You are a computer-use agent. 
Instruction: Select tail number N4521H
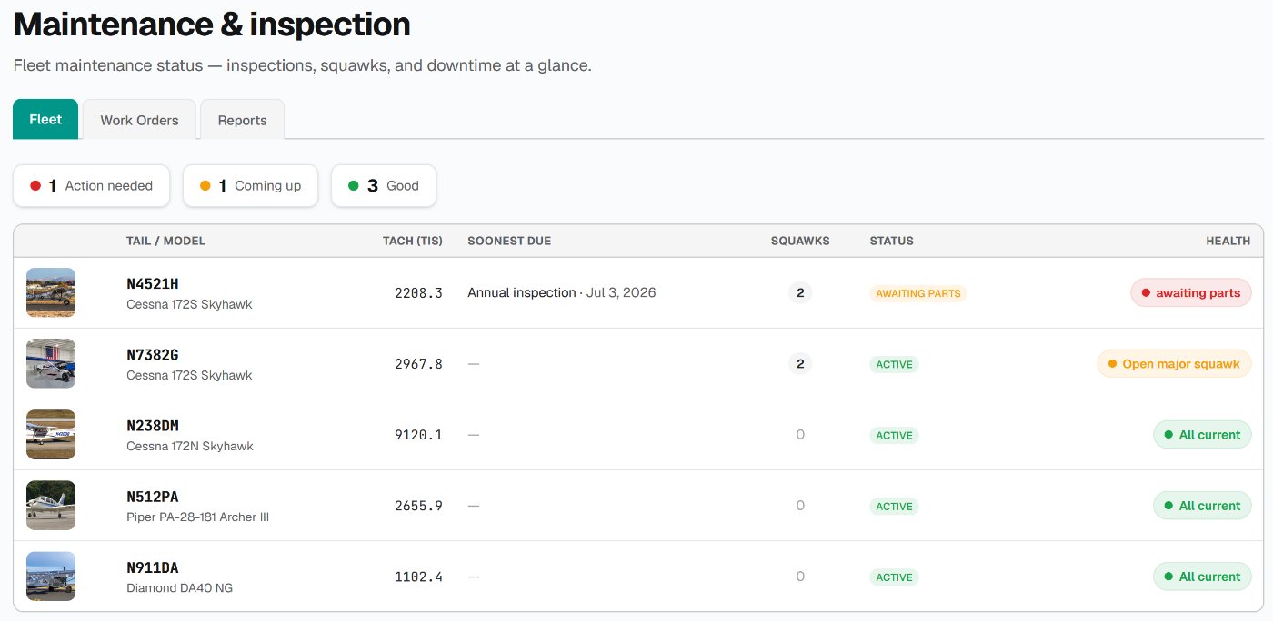point(153,284)
